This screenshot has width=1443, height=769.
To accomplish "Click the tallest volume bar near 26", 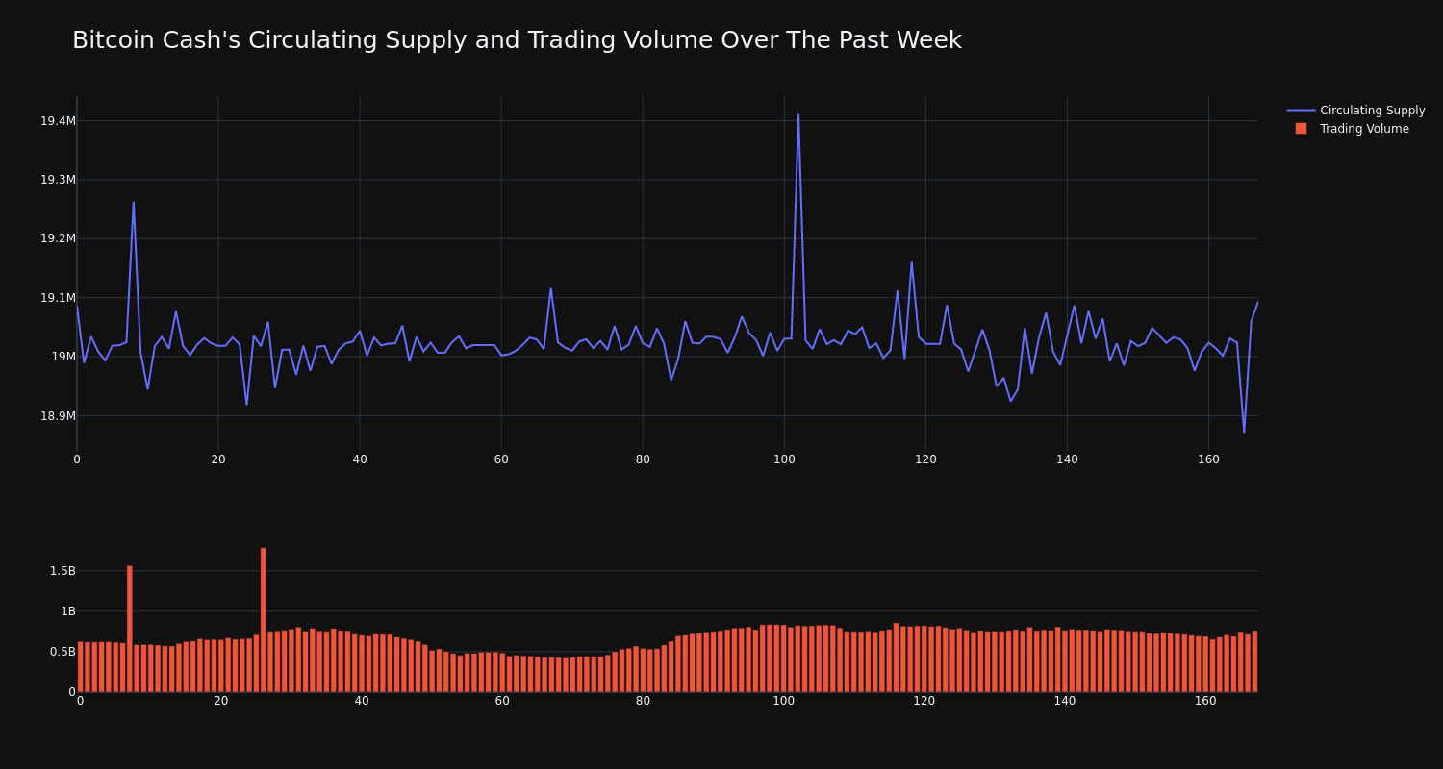I will (263, 620).
